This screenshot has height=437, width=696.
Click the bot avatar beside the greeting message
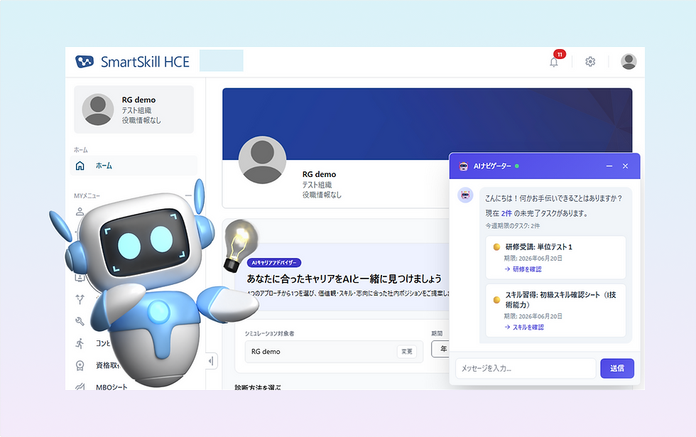point(465,195)
